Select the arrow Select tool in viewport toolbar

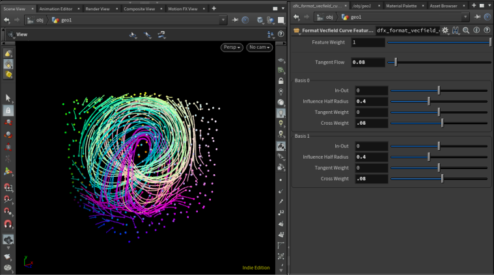[x=8, y=98]
